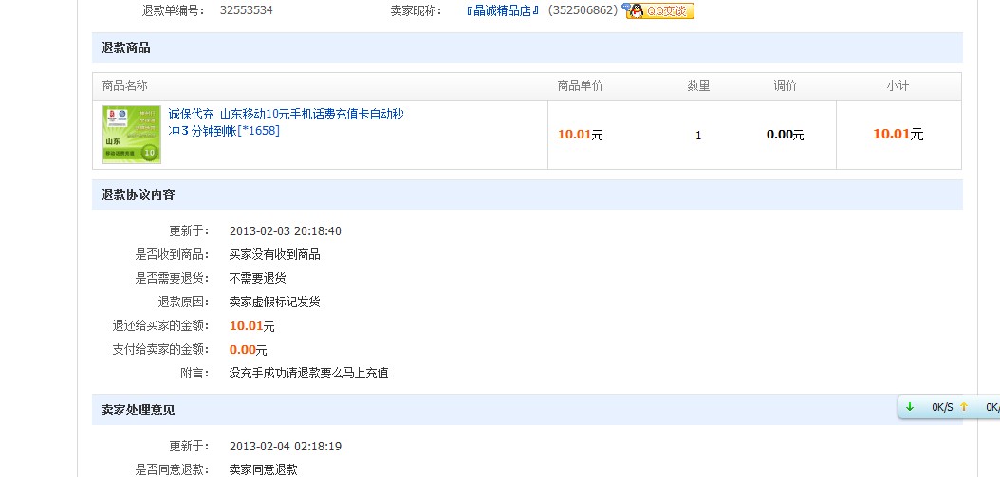Click the 退款协议内容 section header
The height and width of the screenshot is (477, 1000).
point(528,195)
